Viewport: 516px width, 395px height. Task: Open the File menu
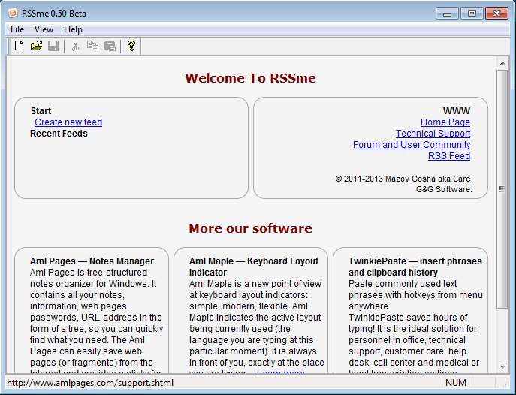[17, 29]
